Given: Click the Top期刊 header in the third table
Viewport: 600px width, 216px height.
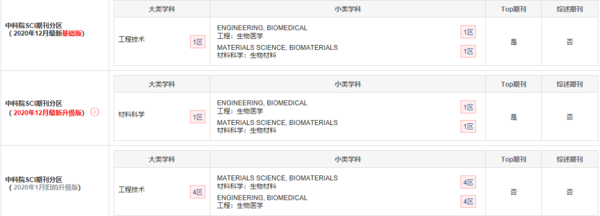Looking at the screenshot, I should (x=513, y=159).
